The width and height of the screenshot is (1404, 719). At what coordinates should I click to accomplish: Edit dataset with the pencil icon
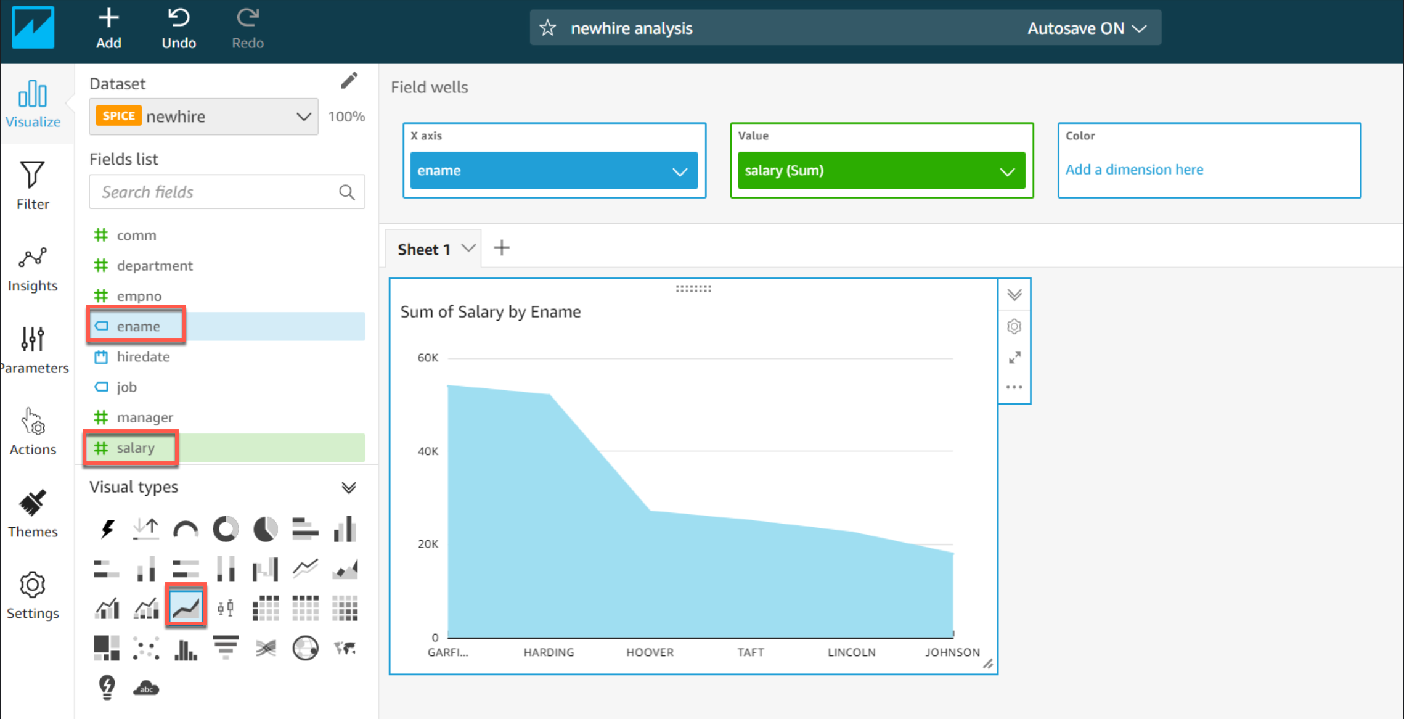coord(349,81)
